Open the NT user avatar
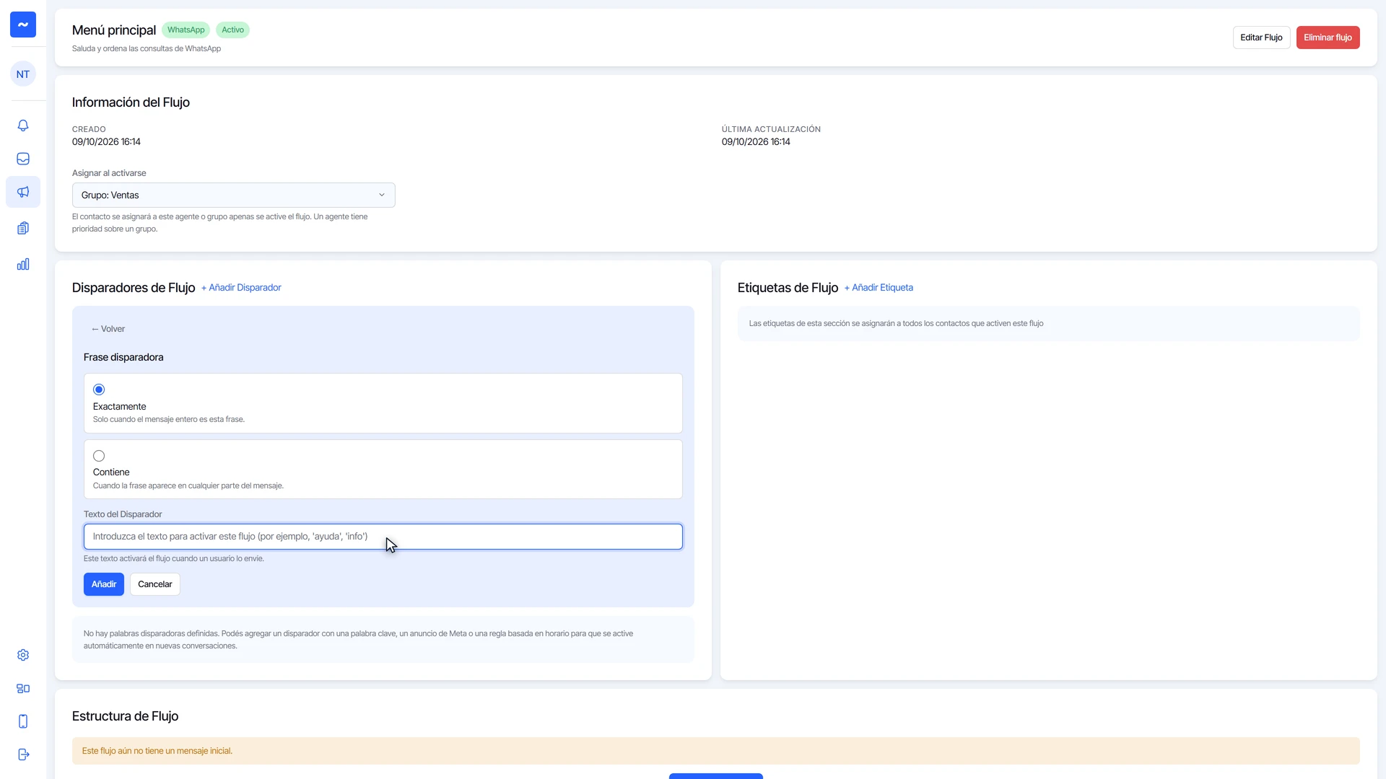Image resolution: width=1386 pixels, height=779 pixels. [x=23, y=74]
